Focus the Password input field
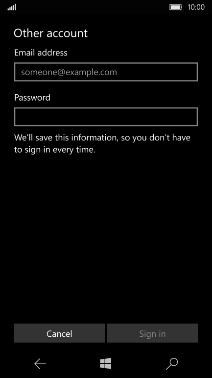 pos(106,117)
